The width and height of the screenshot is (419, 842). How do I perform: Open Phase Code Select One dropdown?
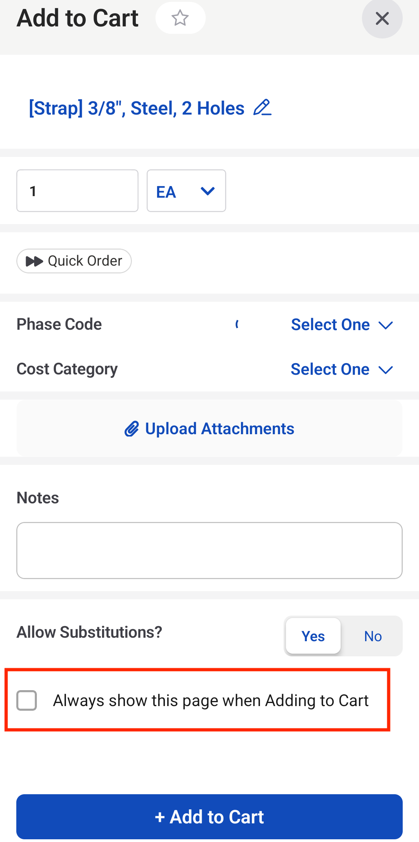[342, 325]
